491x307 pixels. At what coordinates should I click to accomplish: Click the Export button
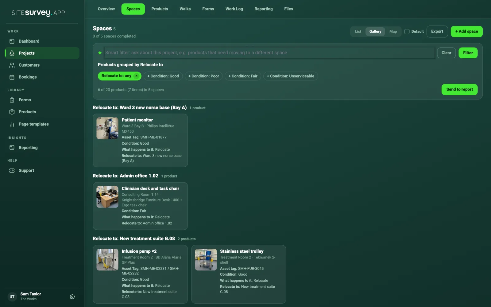(x=437, y=31)
